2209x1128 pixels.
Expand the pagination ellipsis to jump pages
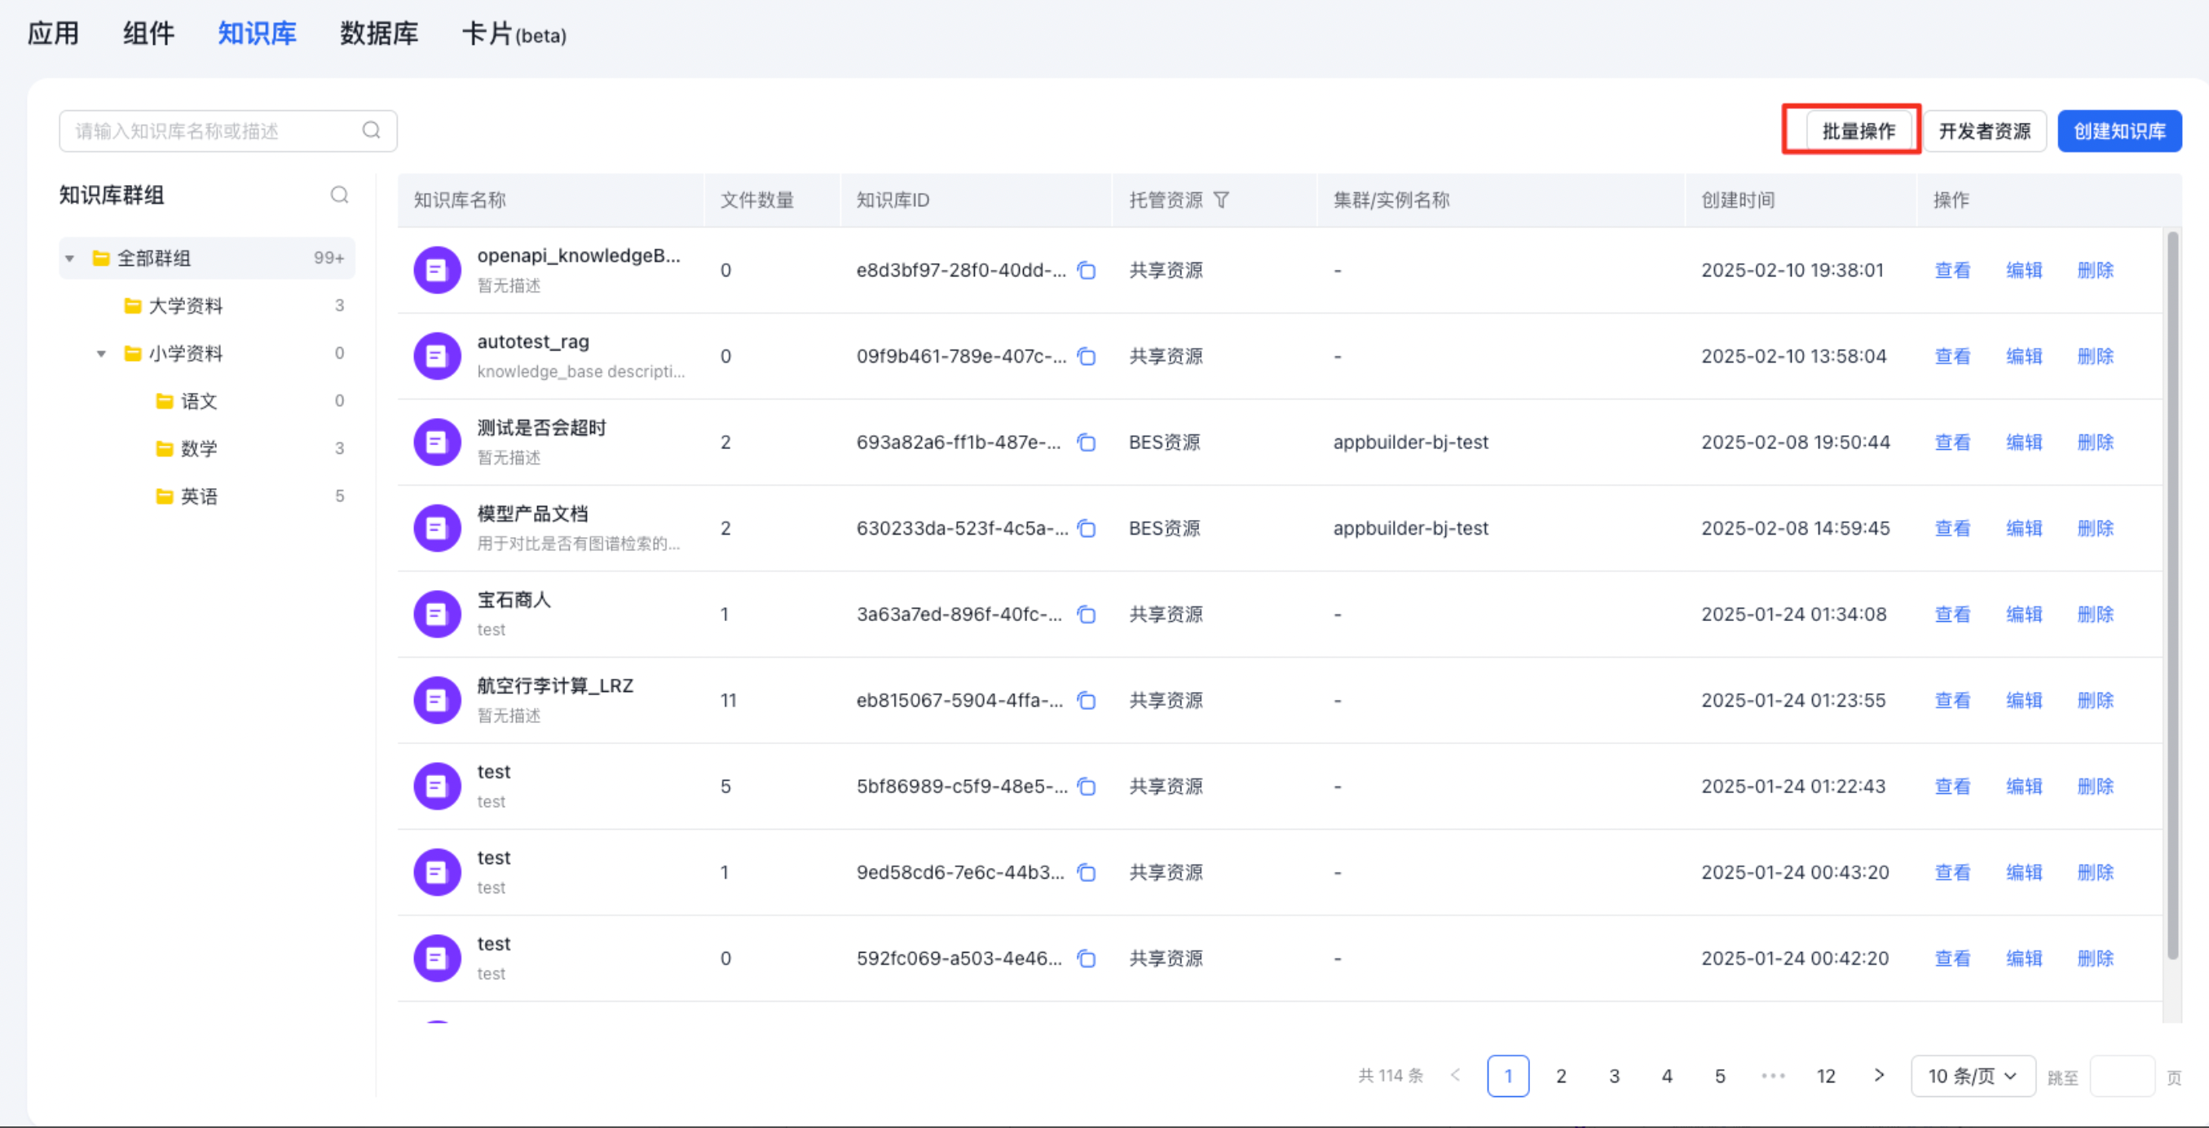[x=1773, y=1076]
